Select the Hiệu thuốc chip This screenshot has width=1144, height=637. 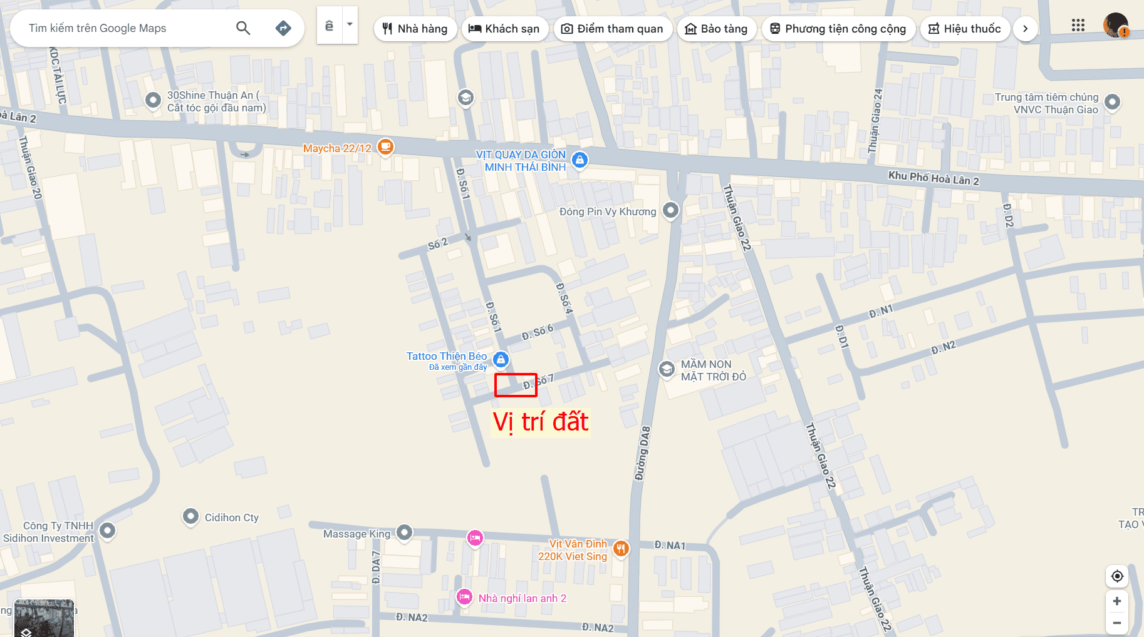965,29
